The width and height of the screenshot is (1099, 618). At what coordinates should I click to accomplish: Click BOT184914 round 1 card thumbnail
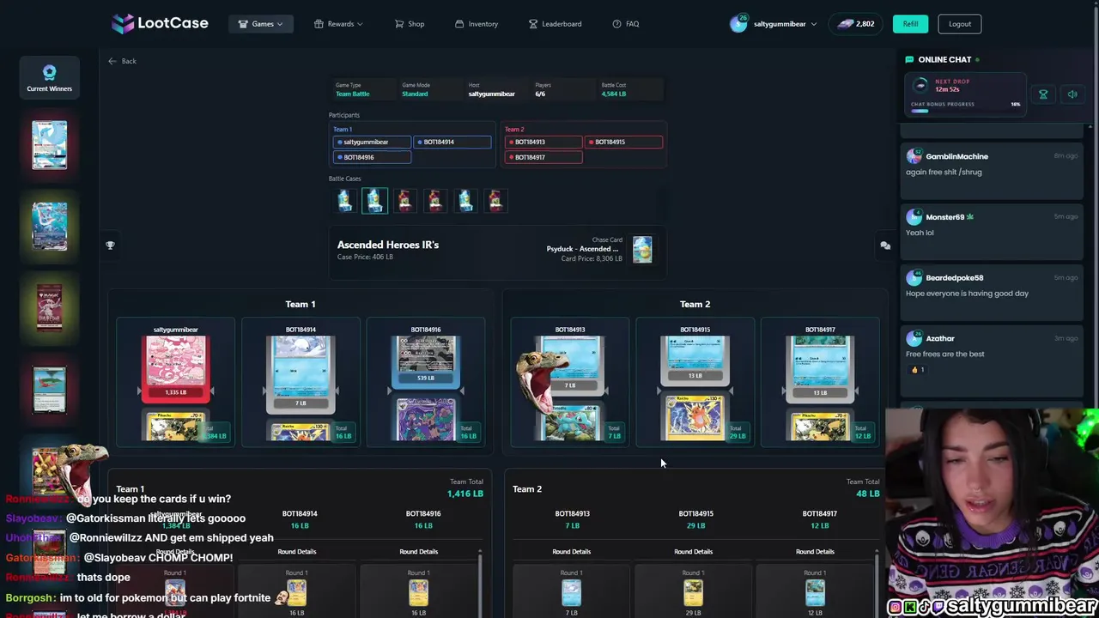coord(296,593)
